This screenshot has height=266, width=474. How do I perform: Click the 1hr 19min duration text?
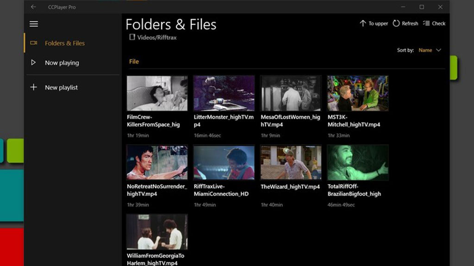click(x=138, y=135)
